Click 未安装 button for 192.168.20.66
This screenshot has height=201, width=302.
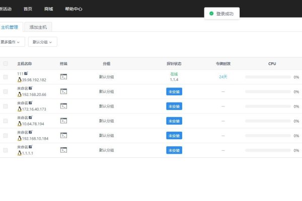[x=174, y=91]
